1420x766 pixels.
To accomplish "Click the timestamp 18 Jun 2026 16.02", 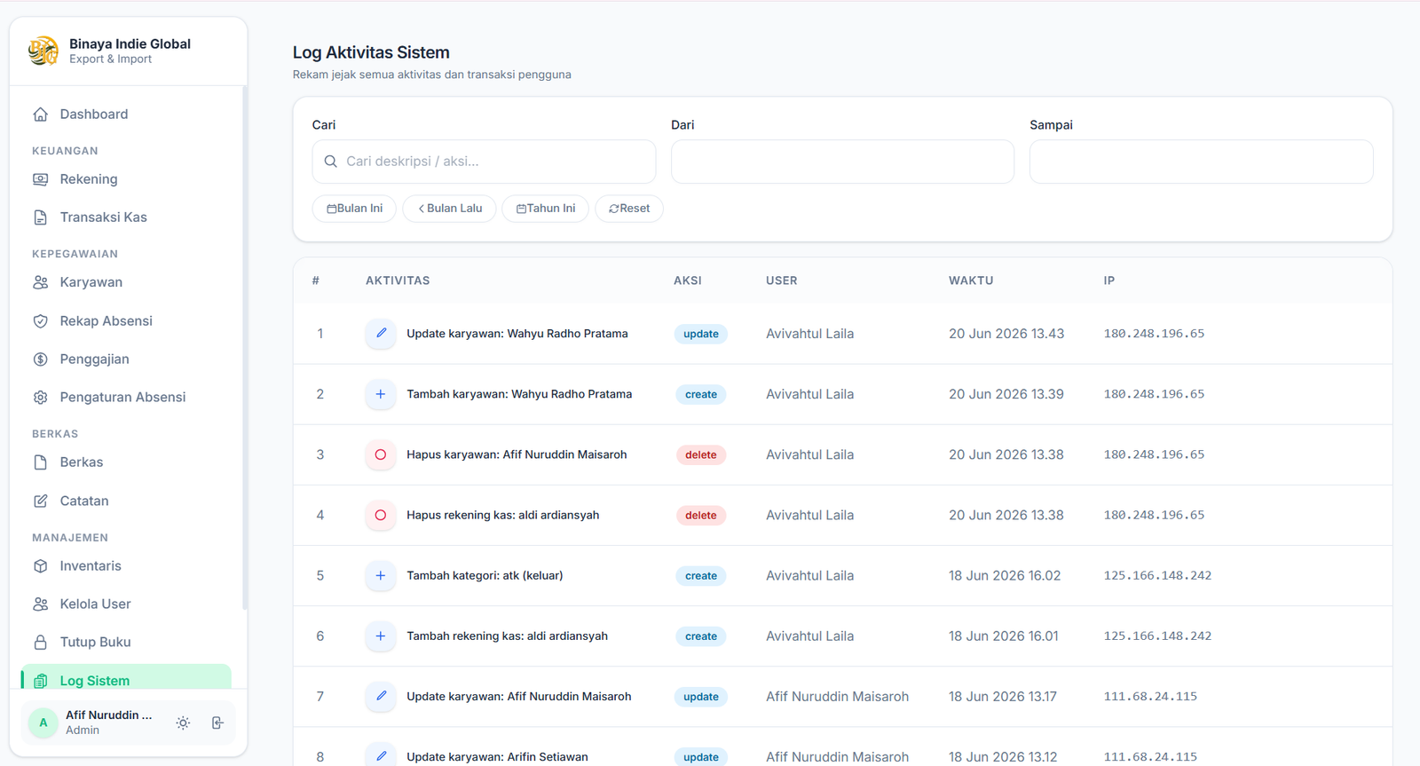I will pos(1005,575).
